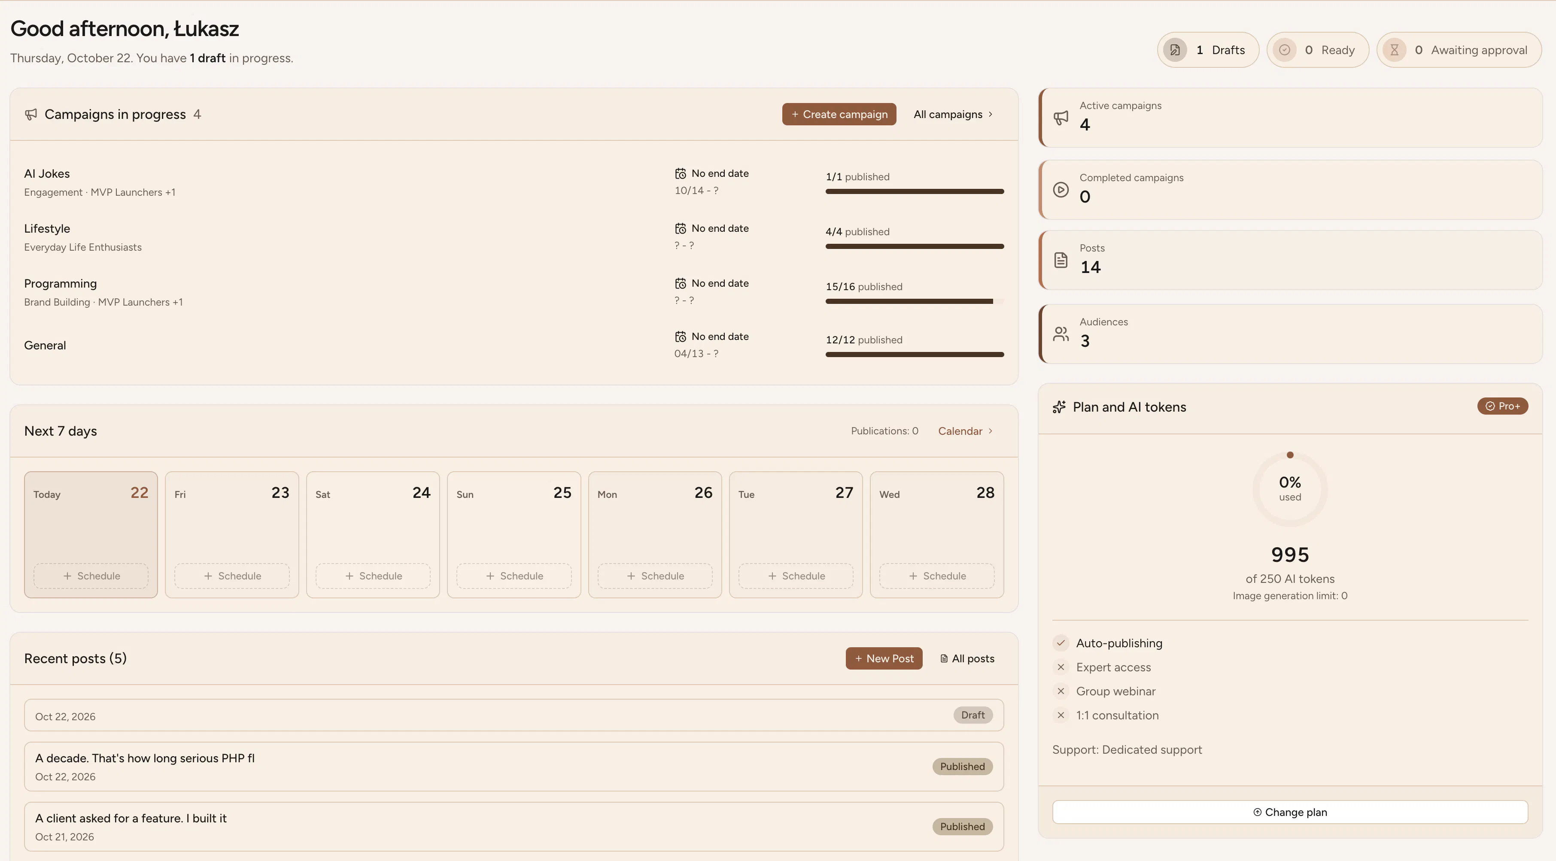Click the Audiences people icon
Screen dimensions: 1556x861
(1061, 334)
